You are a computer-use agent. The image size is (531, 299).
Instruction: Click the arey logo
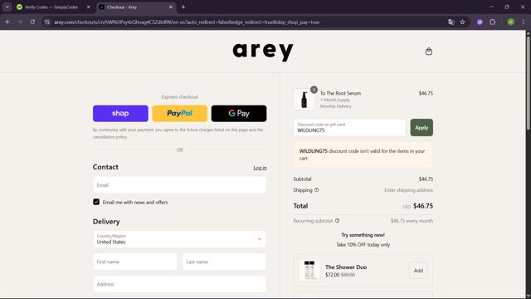pyautogui.click(x=263, y=51)
